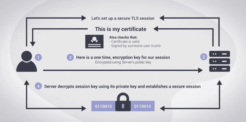Select the purple circle numbered 2
The image size is (246, 122).
click(x=204, y=57)
